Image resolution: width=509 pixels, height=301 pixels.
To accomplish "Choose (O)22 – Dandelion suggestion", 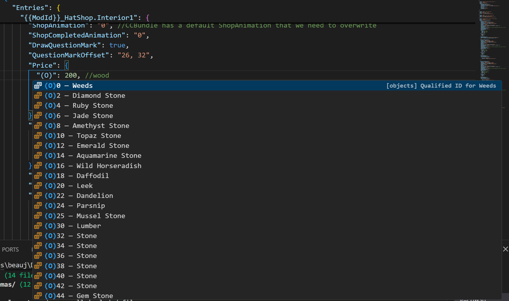I will click(267, 196).
